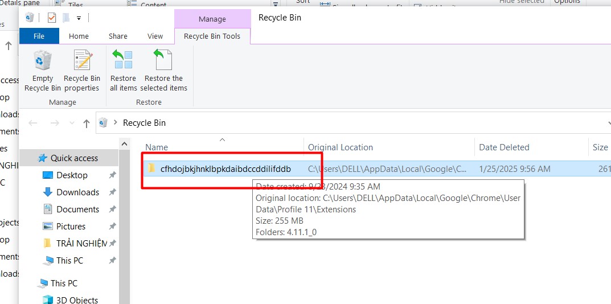Go up one folder level with the up arrow

pyautogui.click(x=87, y=123)
